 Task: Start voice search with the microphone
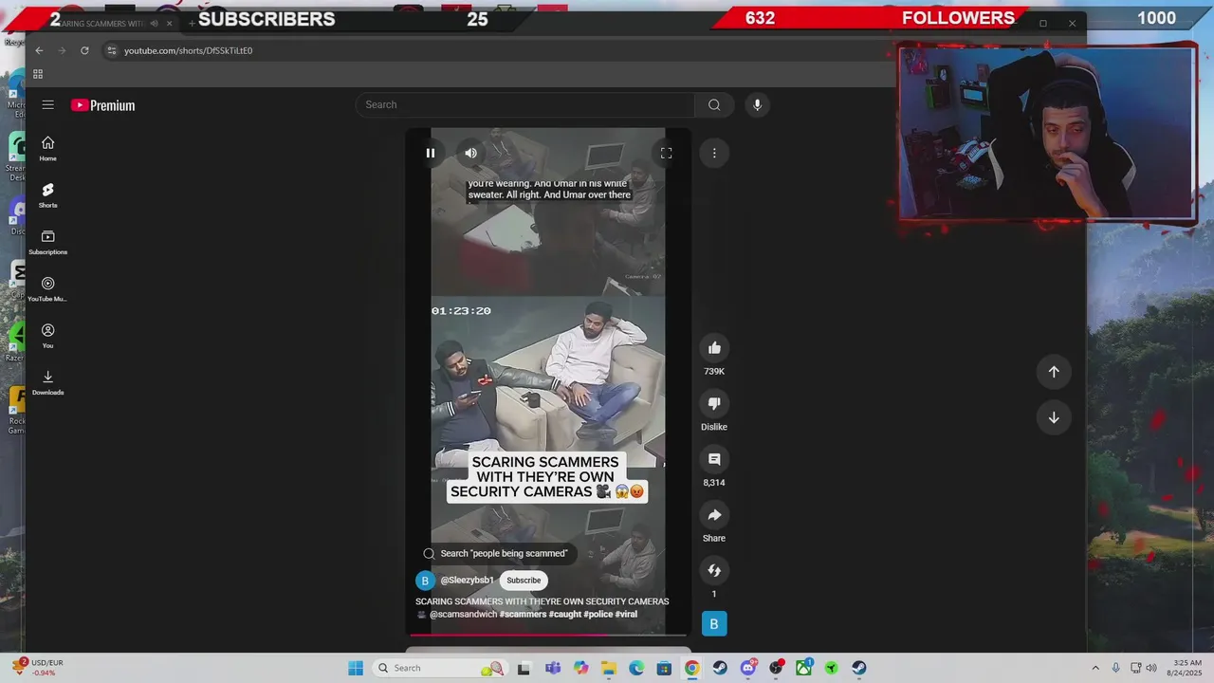point(757,104)
